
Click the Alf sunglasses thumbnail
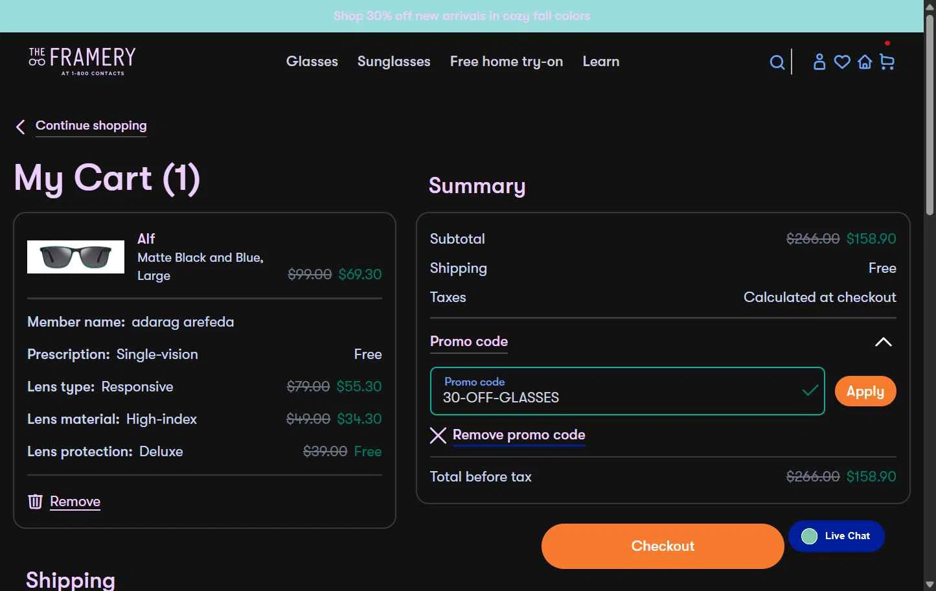76,257
